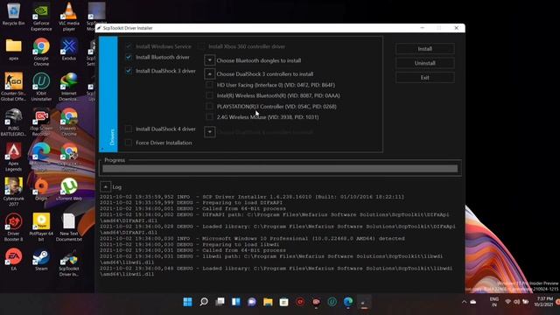Launch Driver Booster 8 shortcut

[14, 227]
